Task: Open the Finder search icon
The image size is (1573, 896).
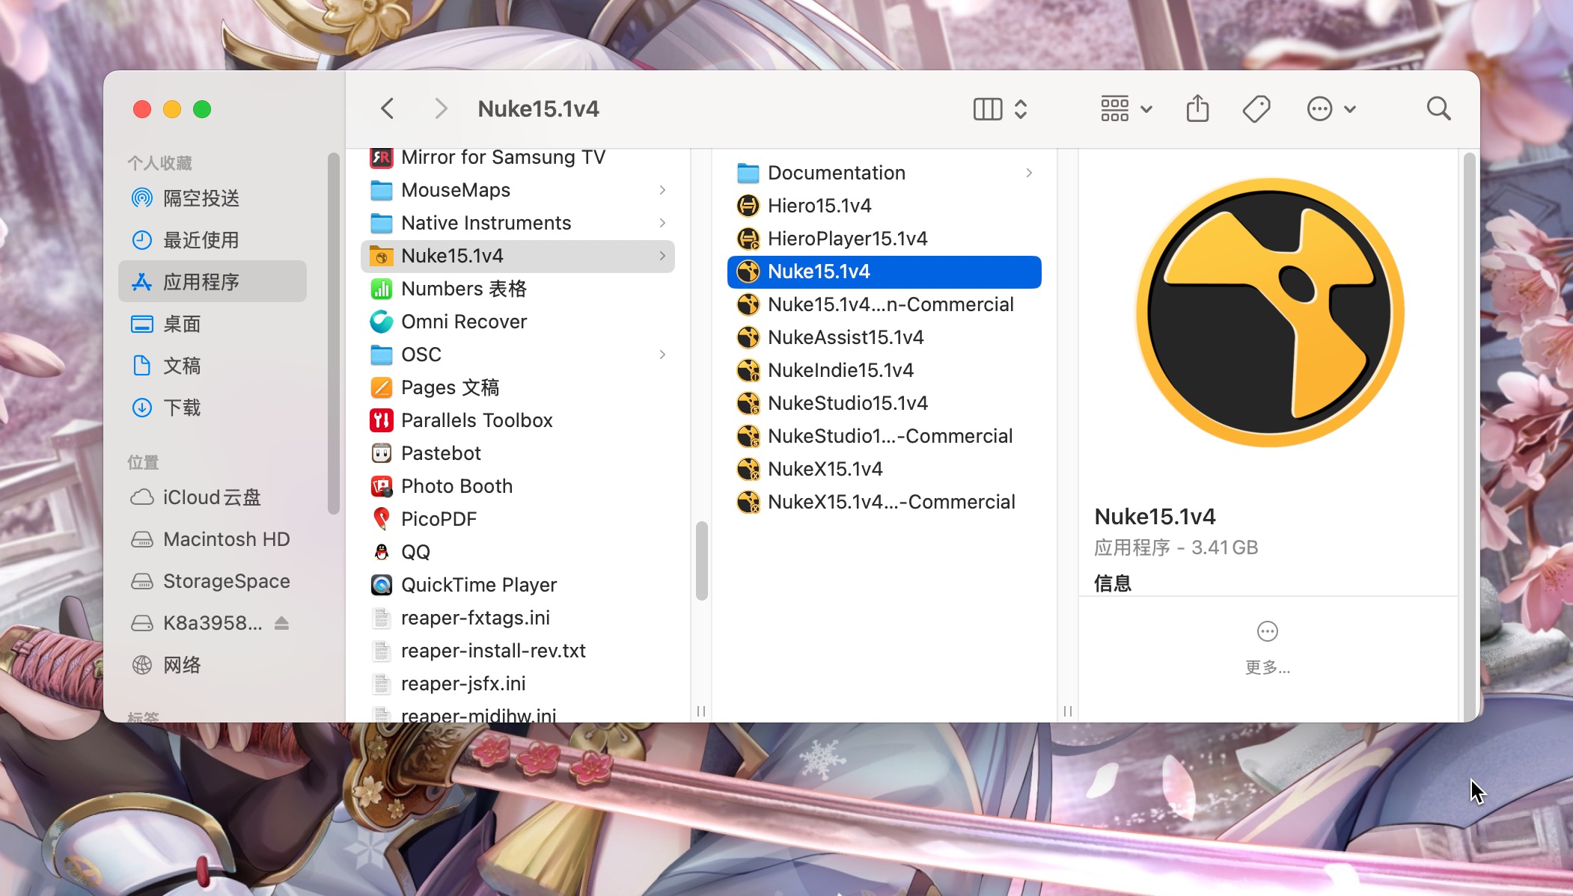Action: (1438, 109)
